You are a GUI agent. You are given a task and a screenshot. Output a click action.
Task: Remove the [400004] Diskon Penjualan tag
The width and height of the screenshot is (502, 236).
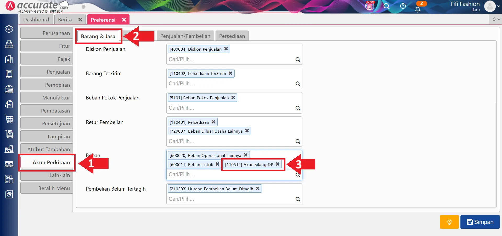[x=226, y=49]
